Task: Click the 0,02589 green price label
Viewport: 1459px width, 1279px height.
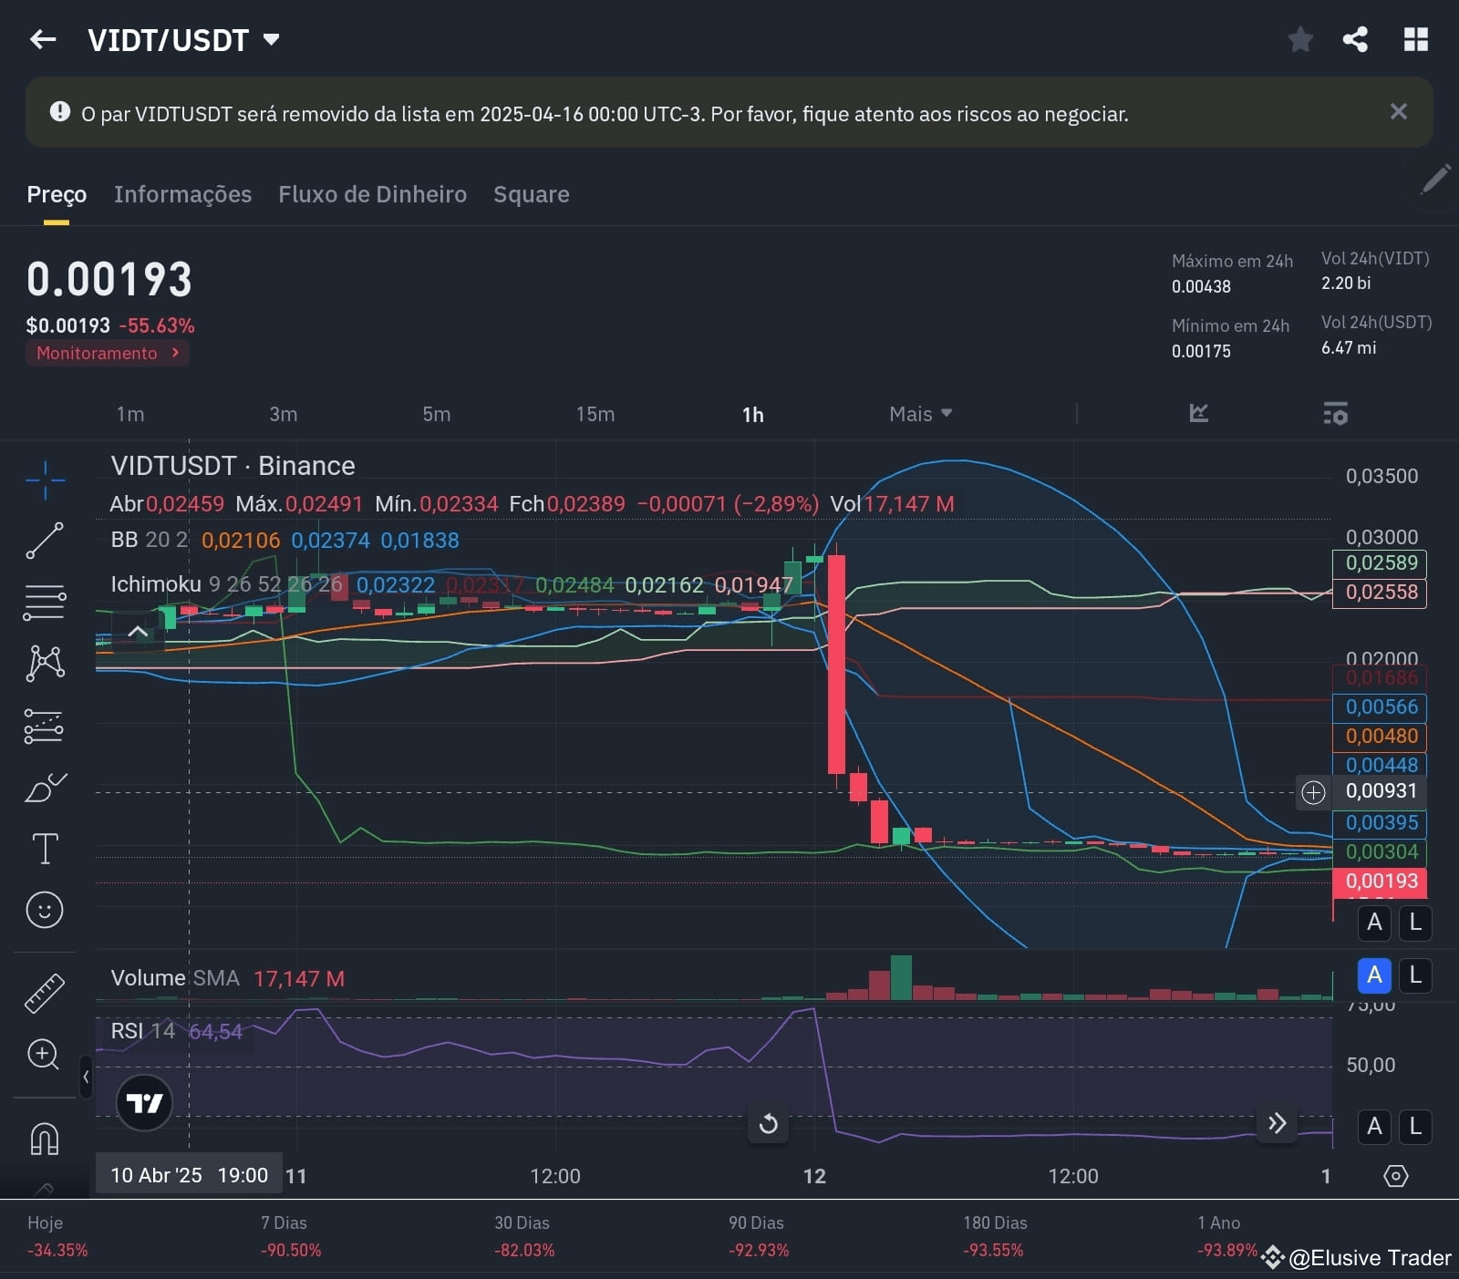Action: tap(1380, 563)
